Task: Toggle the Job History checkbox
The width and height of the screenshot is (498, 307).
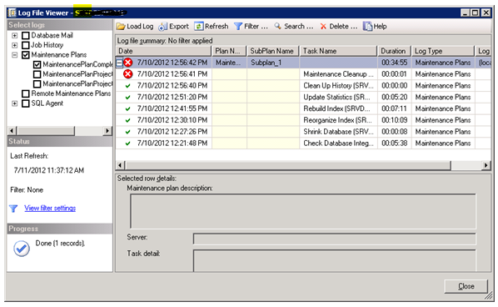Action: pos(26,45)
